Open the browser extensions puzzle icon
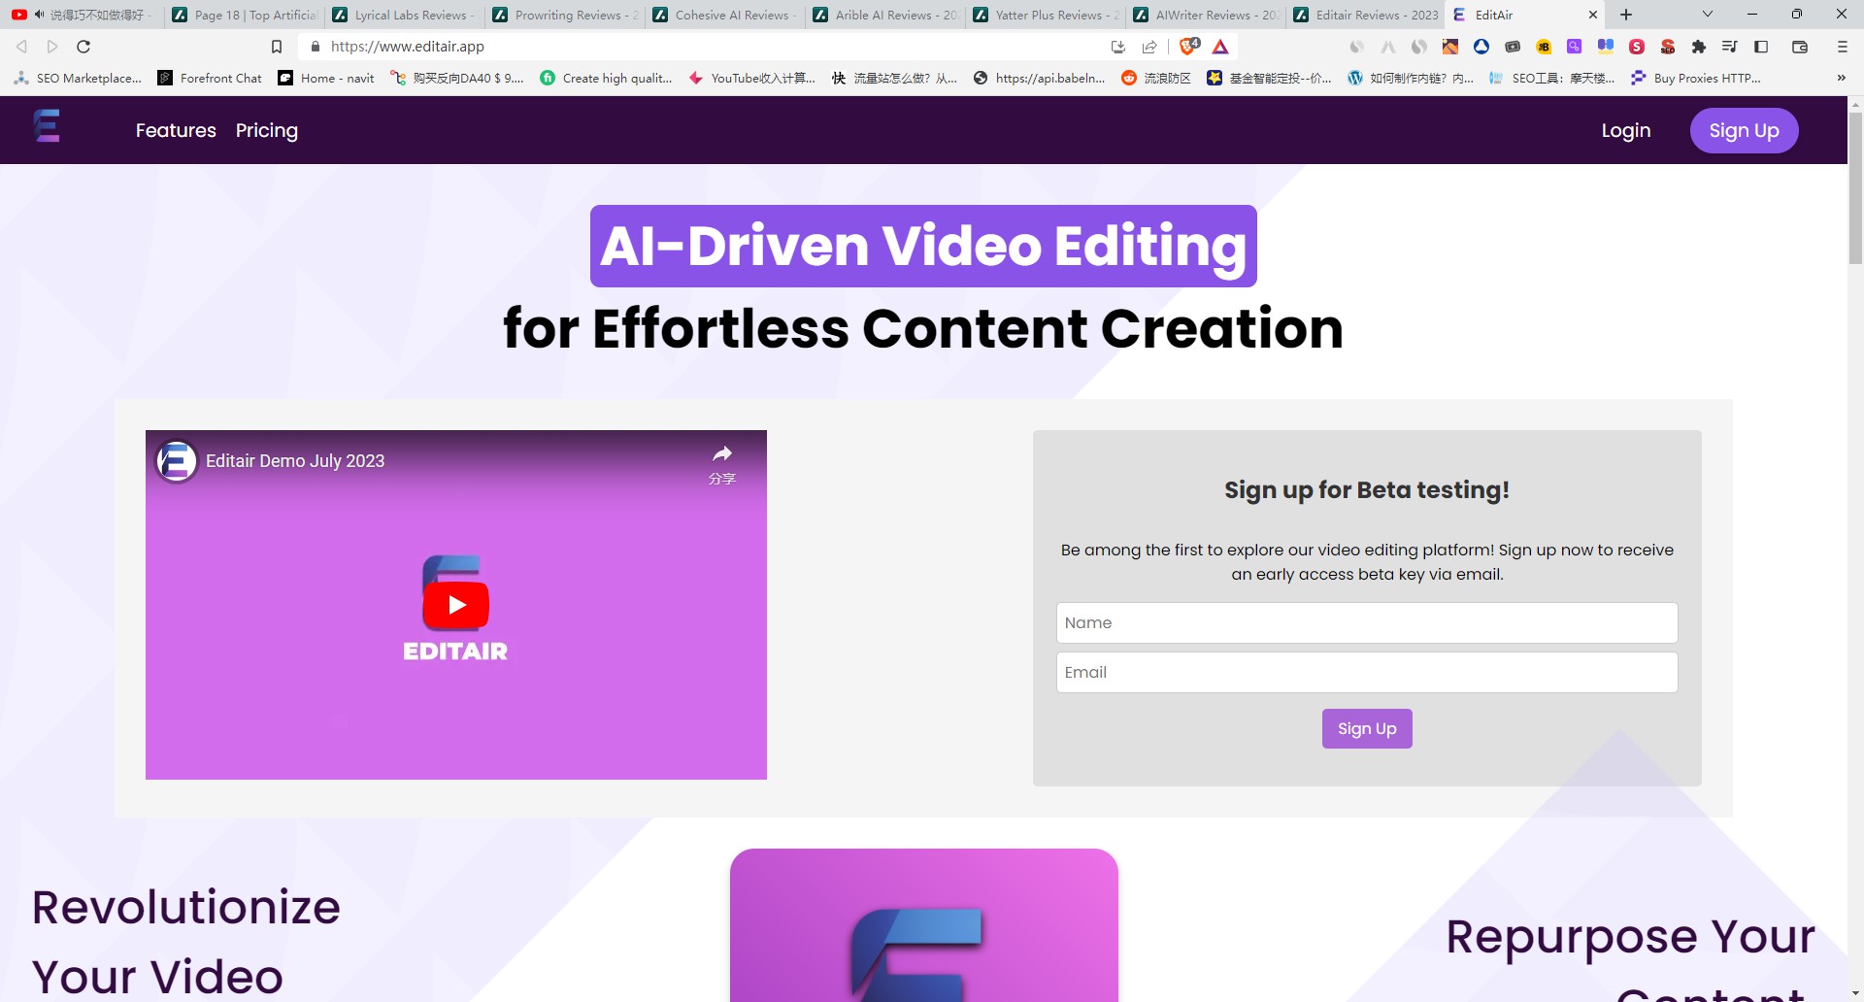Viewport: 1864px width, 1002px height. [1698, 47]
